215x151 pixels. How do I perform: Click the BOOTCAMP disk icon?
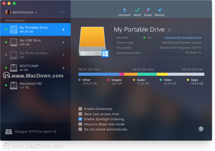pyautogui.click(x=14, y=68)
